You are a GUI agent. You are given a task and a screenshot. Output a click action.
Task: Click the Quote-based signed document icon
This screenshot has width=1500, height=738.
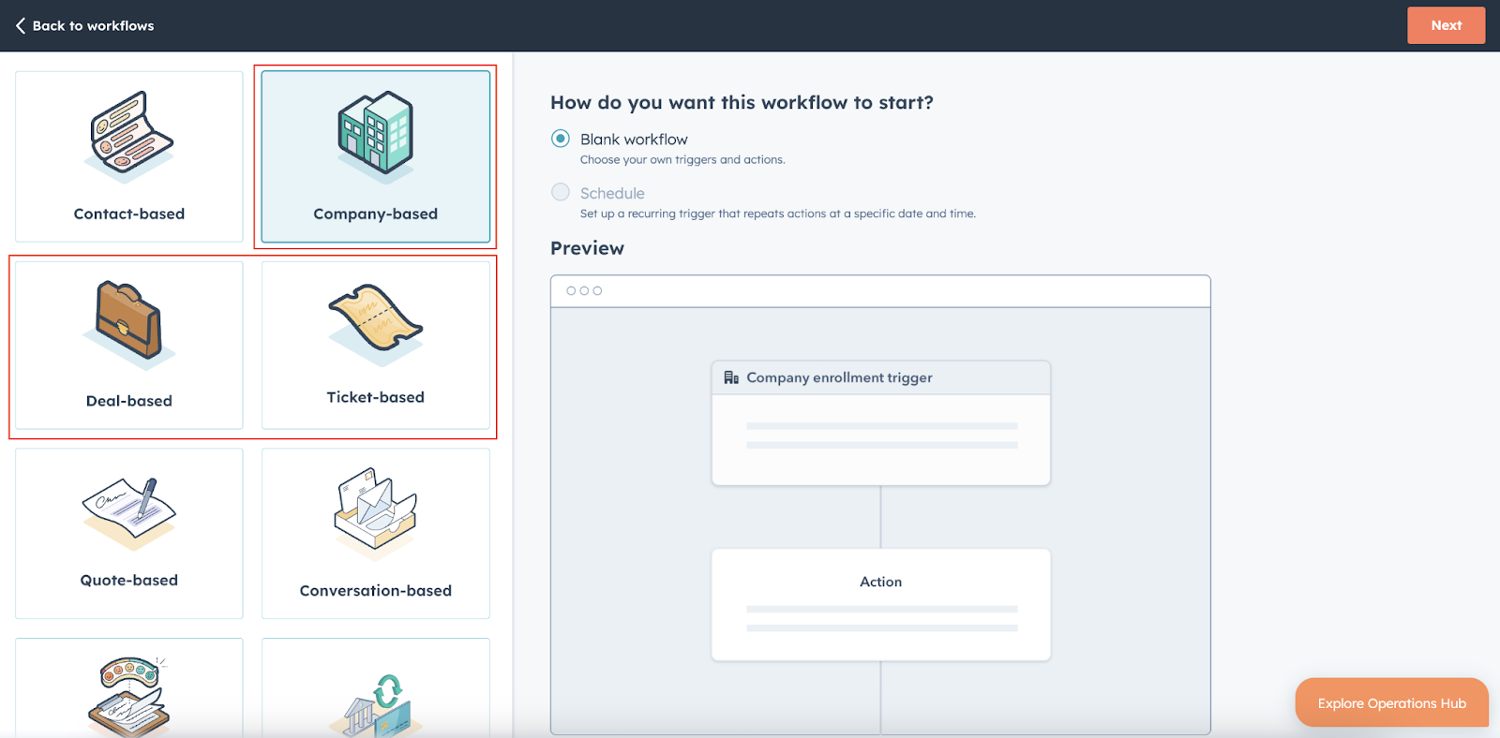(x=129, y=513)
